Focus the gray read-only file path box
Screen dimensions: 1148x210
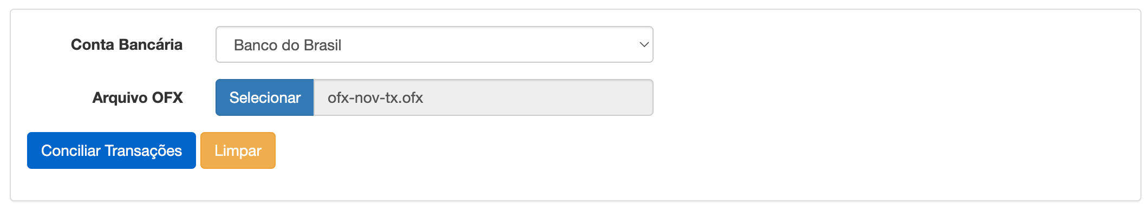[x=484, y=97]
